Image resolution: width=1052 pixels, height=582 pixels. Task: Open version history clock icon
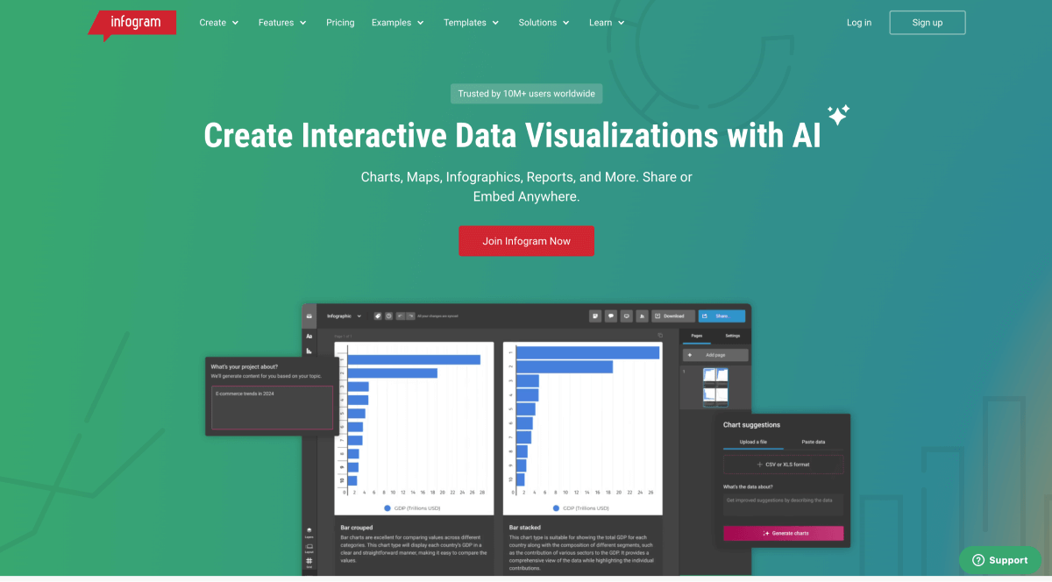point(389,316)
